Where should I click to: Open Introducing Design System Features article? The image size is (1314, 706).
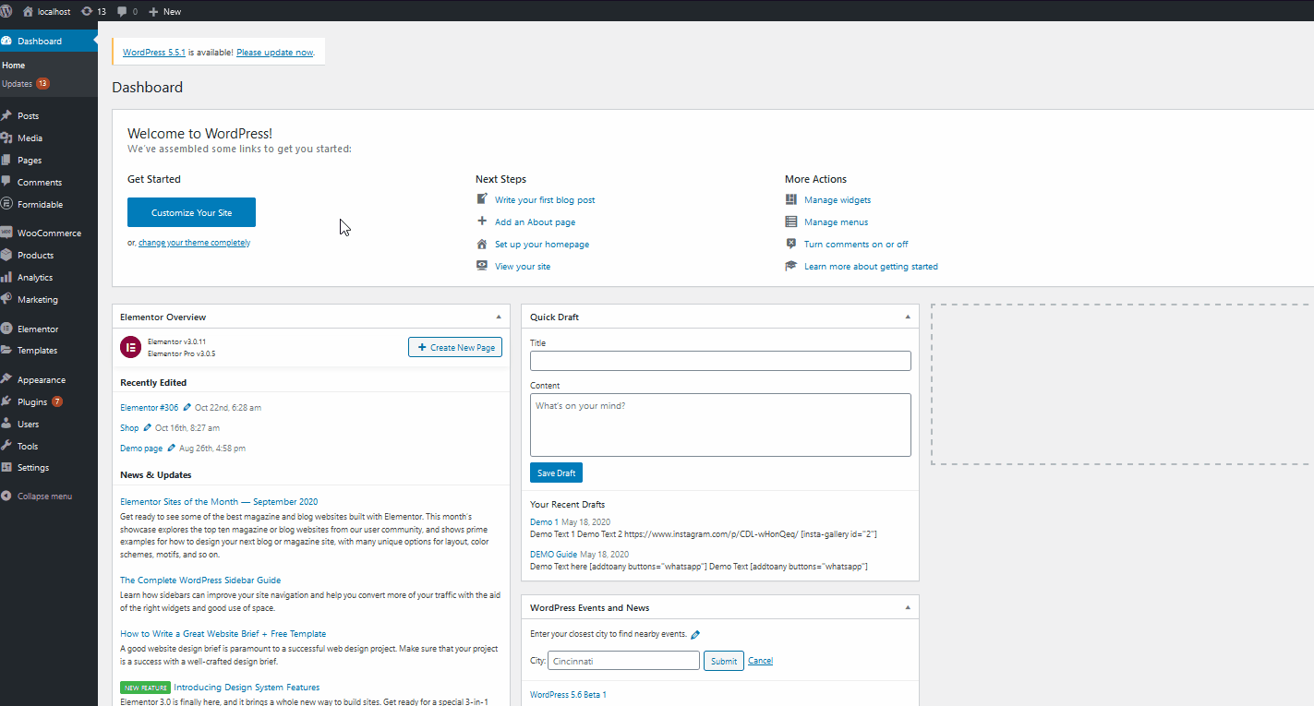pyautogui.click(x=247, y=687)
